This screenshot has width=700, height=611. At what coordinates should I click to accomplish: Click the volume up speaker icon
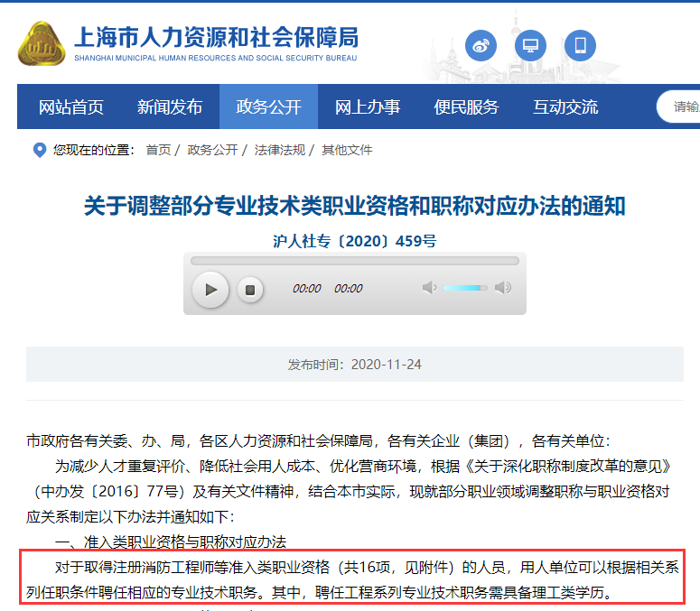(503, 288)
